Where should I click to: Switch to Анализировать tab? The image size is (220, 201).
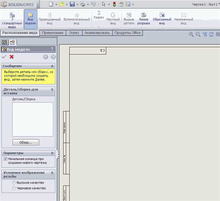click(97, 33)
